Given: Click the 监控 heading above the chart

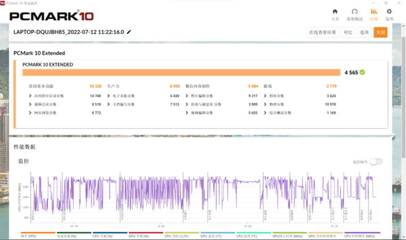Looking at the screenshot, I should 24,161.
